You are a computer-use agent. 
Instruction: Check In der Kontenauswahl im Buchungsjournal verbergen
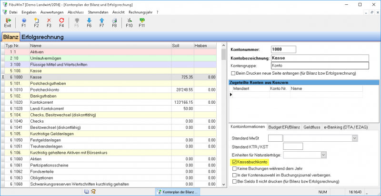(x=234, y=175)
